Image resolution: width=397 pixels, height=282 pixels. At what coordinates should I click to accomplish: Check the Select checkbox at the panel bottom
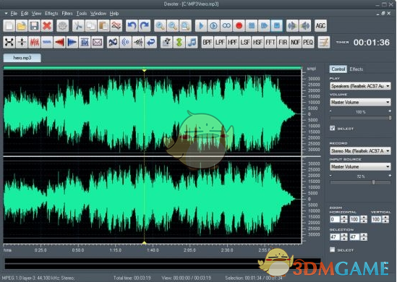pos(333,250)
